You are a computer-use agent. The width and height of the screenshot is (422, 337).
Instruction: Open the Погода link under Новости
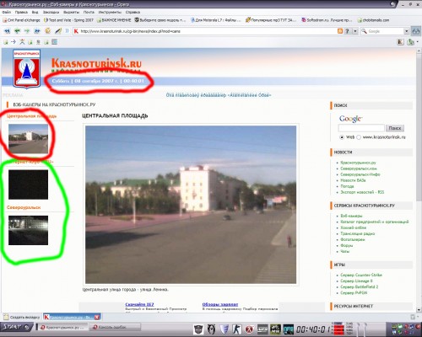347,186
